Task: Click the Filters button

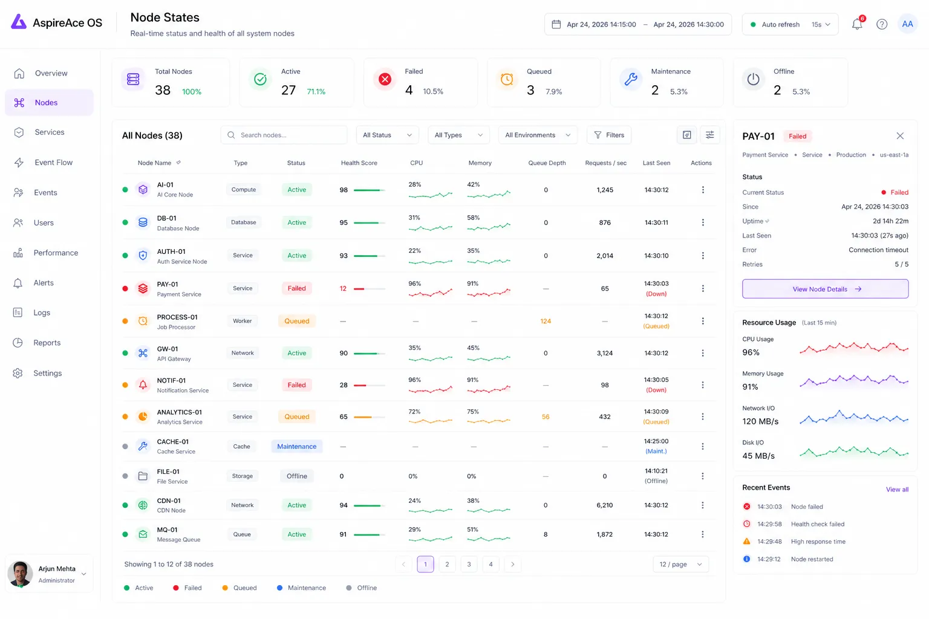Action: click(x=609, y=135)
